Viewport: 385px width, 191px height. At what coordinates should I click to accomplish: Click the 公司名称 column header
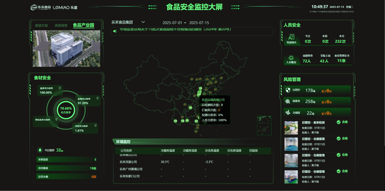126,150
